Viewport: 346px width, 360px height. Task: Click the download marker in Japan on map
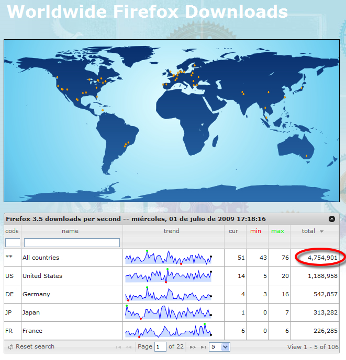click(x=302, y=88)
